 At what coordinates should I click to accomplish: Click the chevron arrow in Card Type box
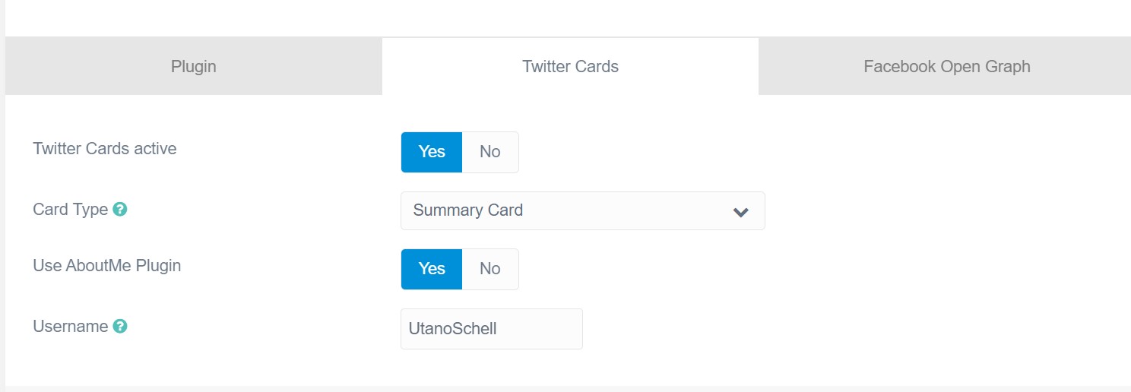(740, 212)
